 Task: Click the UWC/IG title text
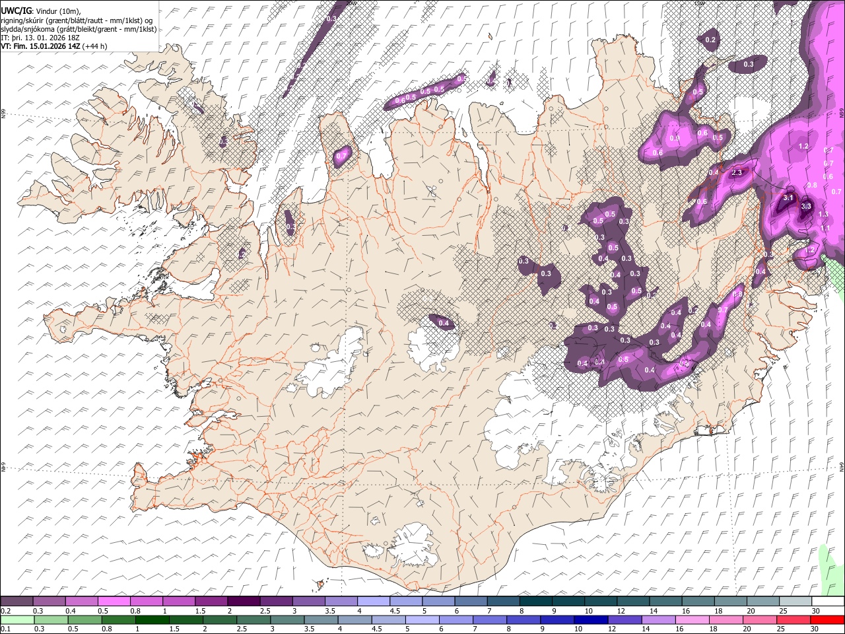(x=16, y=11)
